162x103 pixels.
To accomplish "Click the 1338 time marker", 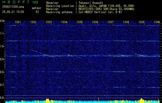I will pos(126,22).
